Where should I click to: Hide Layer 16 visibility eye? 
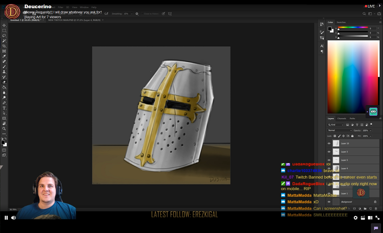coord(329,143)
